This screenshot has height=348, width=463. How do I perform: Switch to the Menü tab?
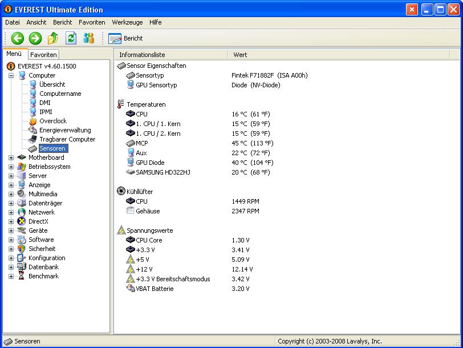[x=14, y=54]
